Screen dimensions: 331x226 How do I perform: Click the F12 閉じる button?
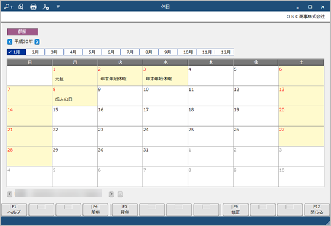click(x=317, y=209)
